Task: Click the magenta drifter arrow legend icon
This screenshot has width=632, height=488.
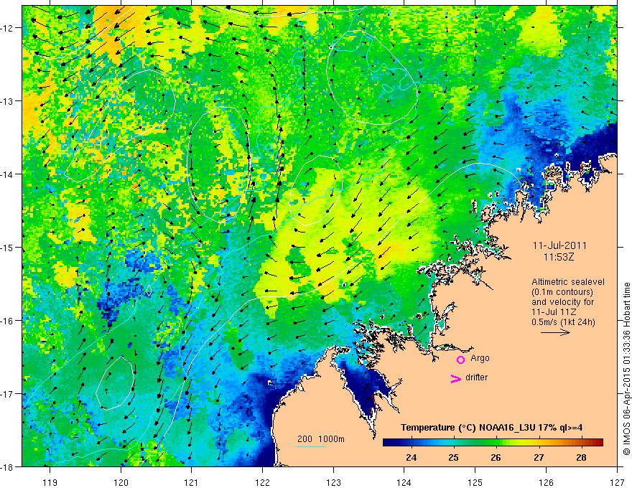Action: 456,378
